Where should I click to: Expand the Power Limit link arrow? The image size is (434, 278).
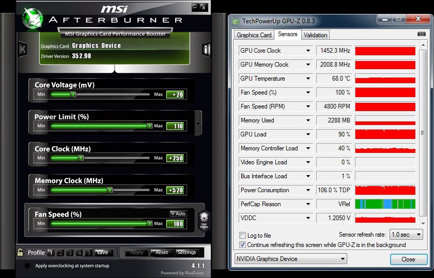[x=198, y=124]
